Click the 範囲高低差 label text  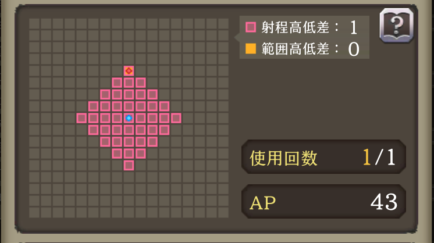click(295, 49)
